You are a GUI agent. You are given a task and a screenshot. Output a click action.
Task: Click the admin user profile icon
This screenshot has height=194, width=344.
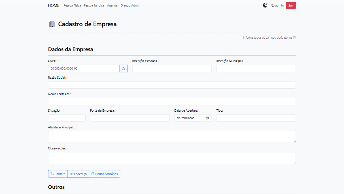click(273, 5)
